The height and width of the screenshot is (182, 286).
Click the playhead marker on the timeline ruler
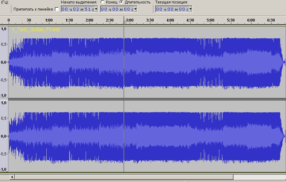pyautogui.click(x=124, y=22)
